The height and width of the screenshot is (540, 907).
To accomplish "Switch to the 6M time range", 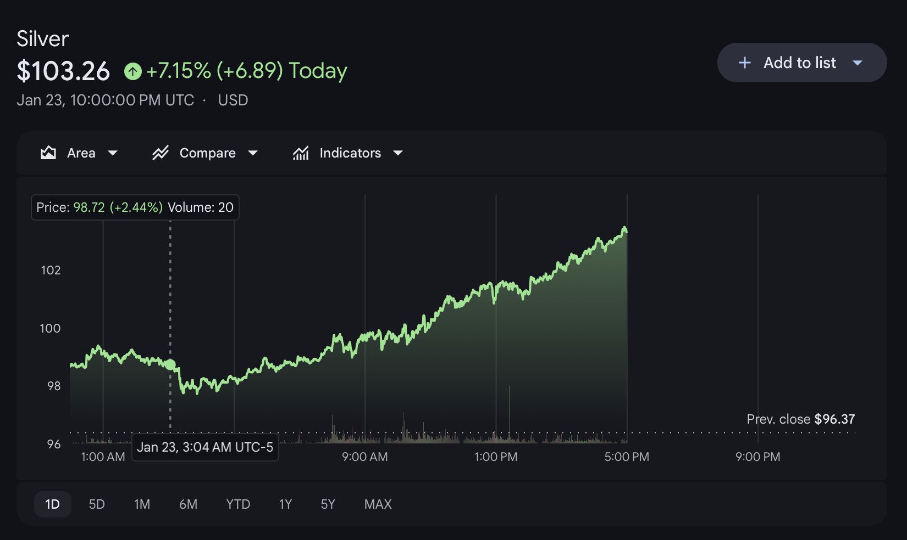I will (188, 504).
